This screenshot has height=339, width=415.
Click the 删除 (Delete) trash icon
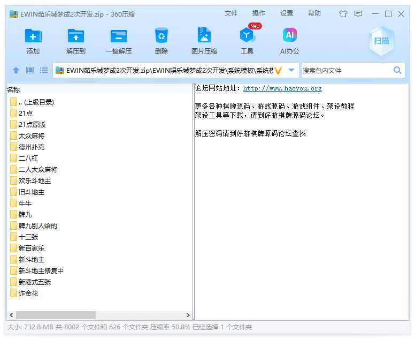point(161,35)
